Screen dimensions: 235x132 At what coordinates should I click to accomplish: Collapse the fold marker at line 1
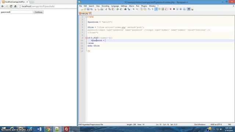[x=87, y=17]
